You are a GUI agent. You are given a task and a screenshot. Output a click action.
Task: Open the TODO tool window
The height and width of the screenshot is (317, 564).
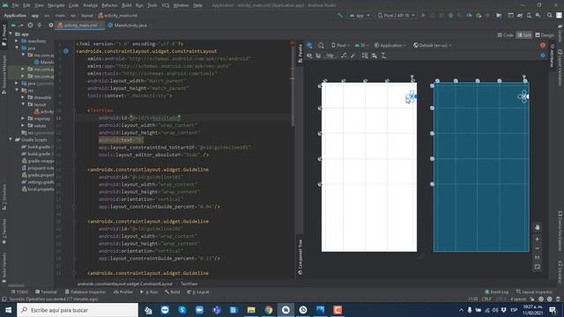click(19, 291)
